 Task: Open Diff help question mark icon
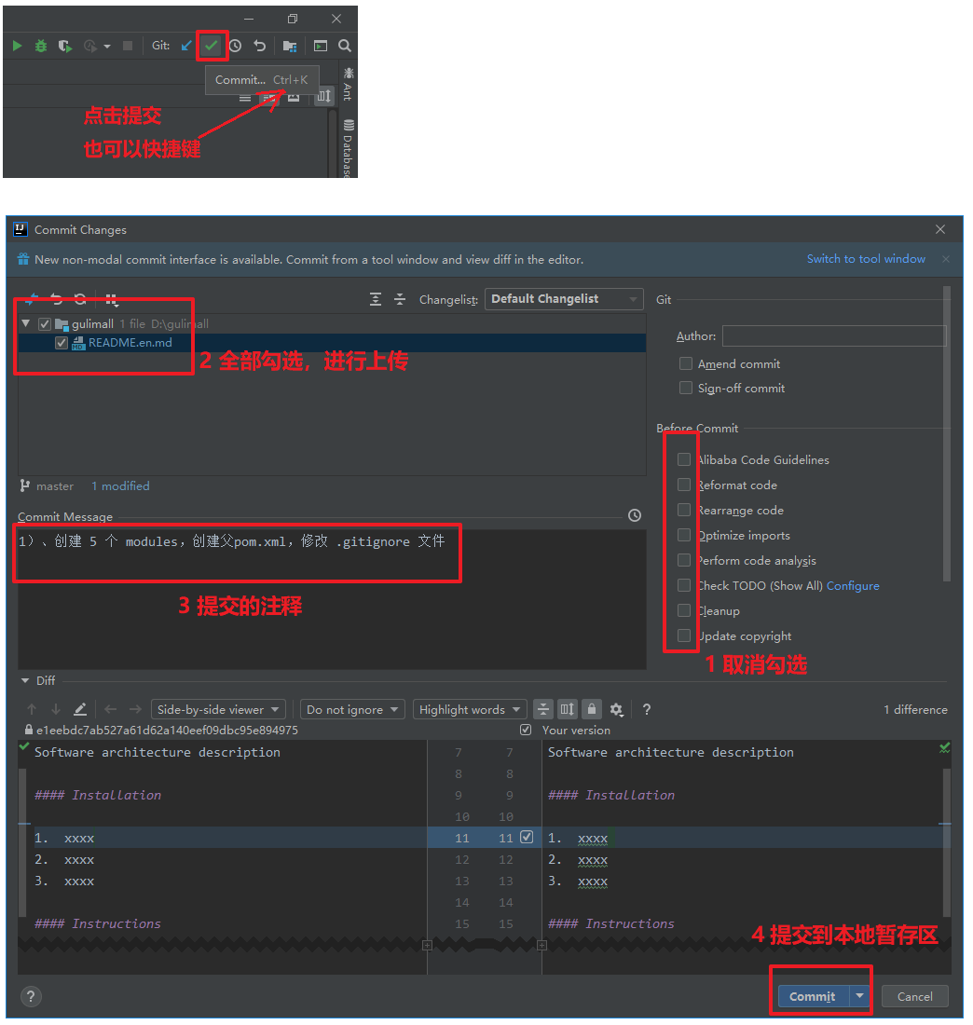(x=647, y=709)
